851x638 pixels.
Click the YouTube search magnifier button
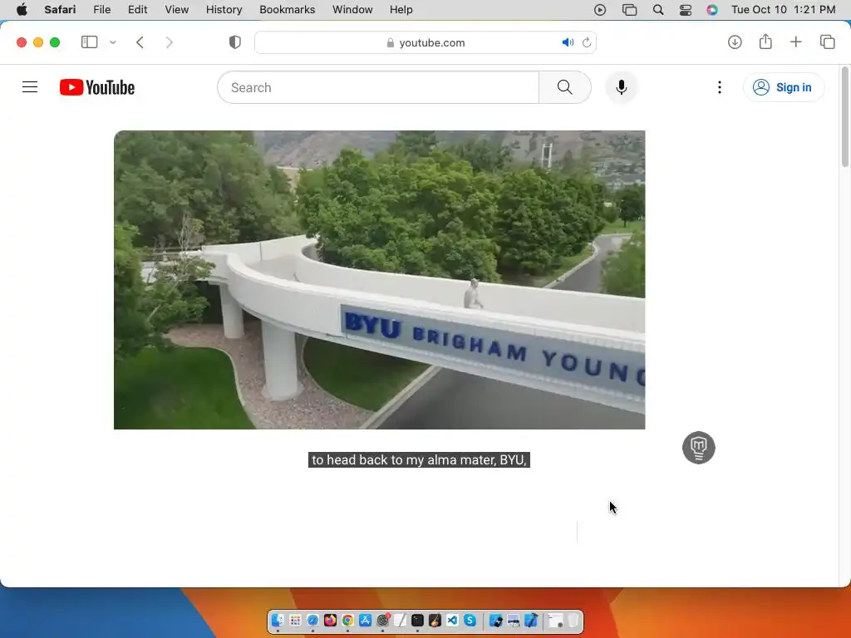[564, 86]
